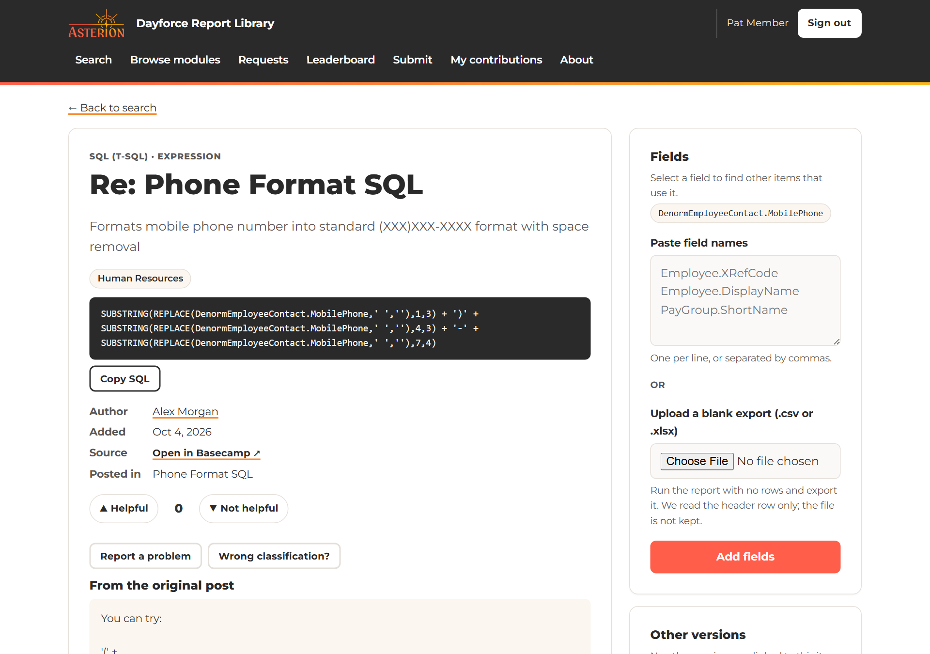Screen dimensions: 930x654
Task: Click the Pat Member user name
Action: point(757,23)
